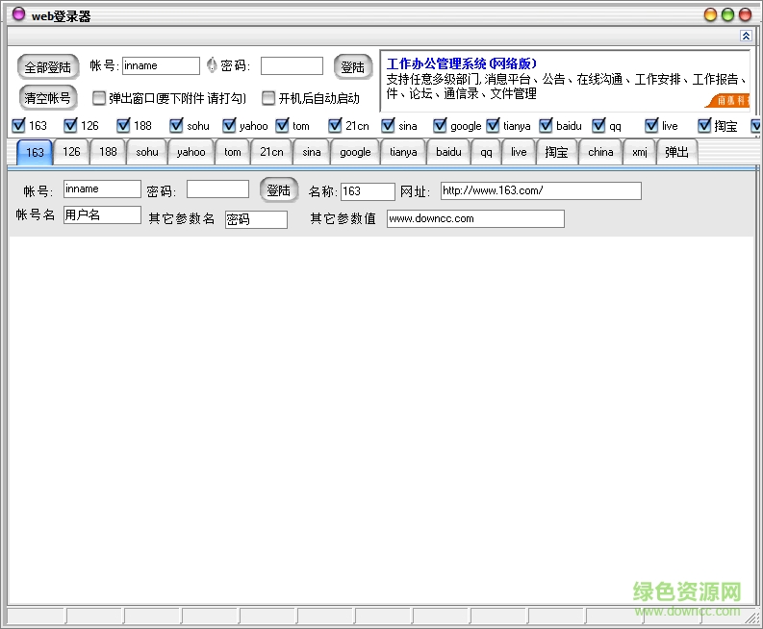Uncheck the sohu site checkbox
The image size is (763, 629).
[176, 125]
